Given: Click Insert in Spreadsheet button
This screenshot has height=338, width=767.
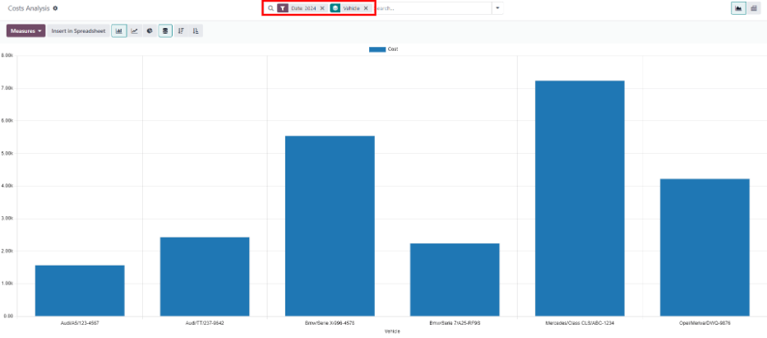Looking at the screenshot, I should tap(77, 31).
